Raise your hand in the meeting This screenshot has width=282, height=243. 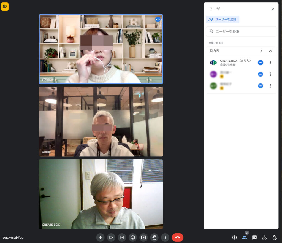coord(154,237)
